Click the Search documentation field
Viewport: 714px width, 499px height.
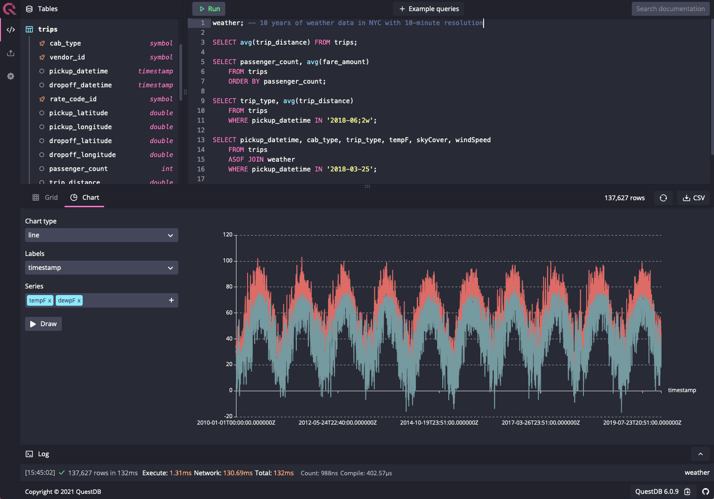coord(670,9)
